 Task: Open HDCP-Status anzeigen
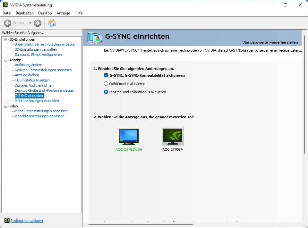[x=32, y=80]
